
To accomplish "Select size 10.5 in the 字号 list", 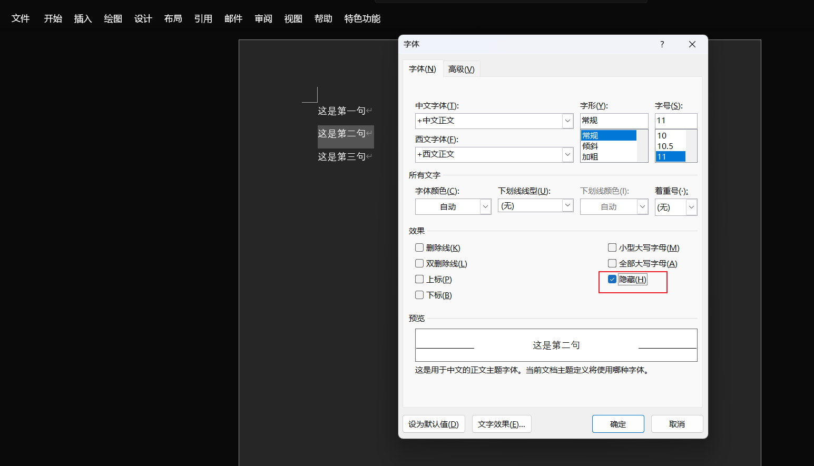I will click(x=665, y=146).
